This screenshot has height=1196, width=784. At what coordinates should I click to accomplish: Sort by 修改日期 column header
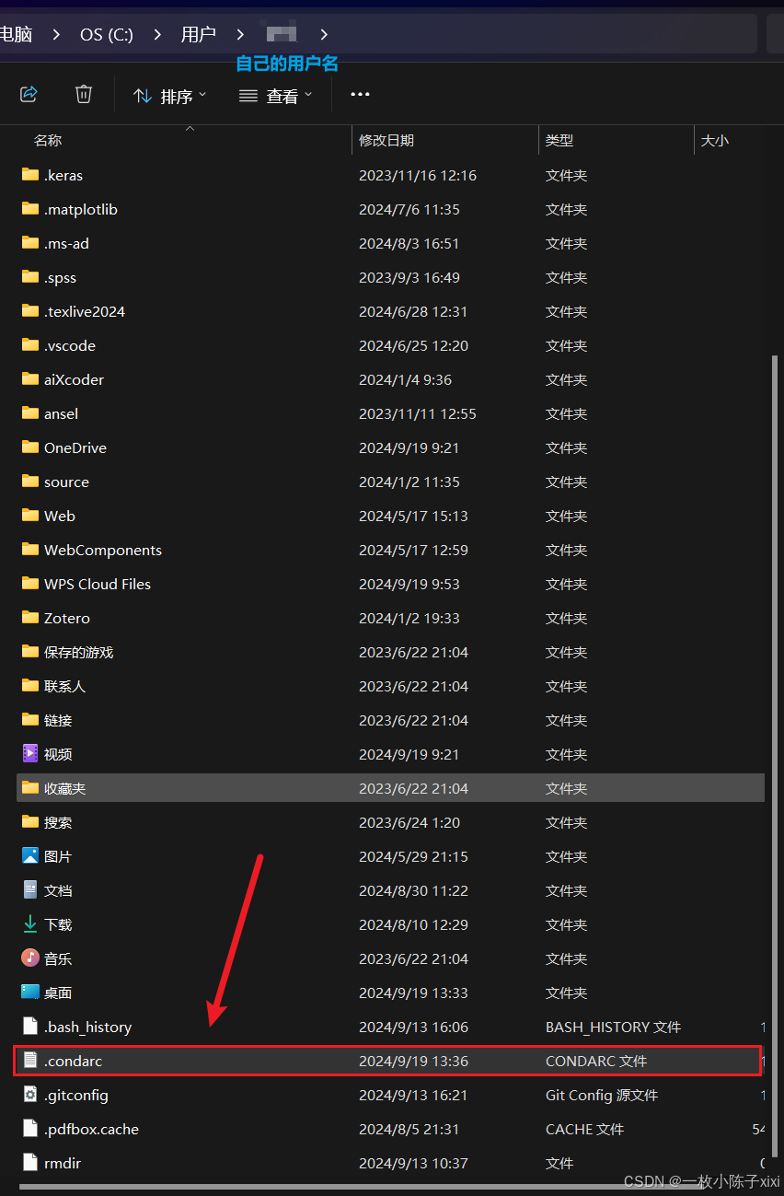(386, 141)
